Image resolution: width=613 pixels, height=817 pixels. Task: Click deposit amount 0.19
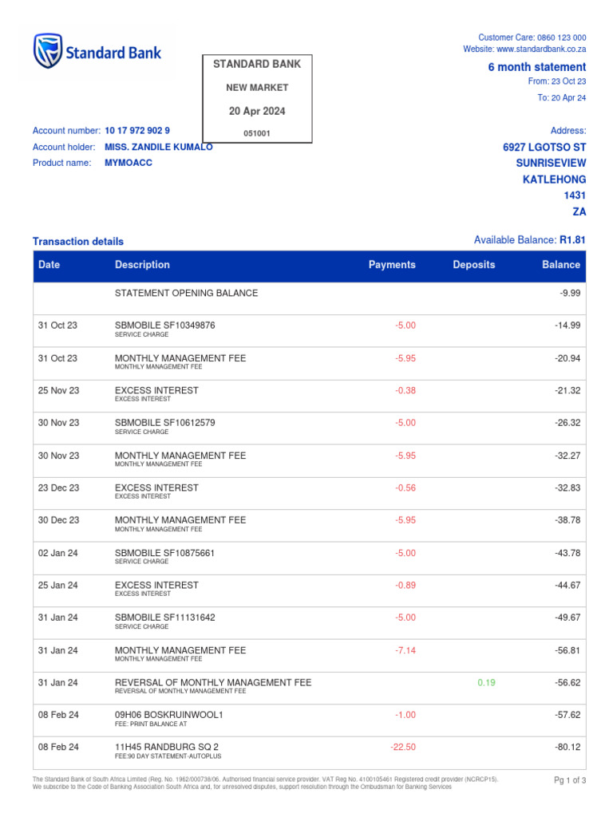pos(486,683)
